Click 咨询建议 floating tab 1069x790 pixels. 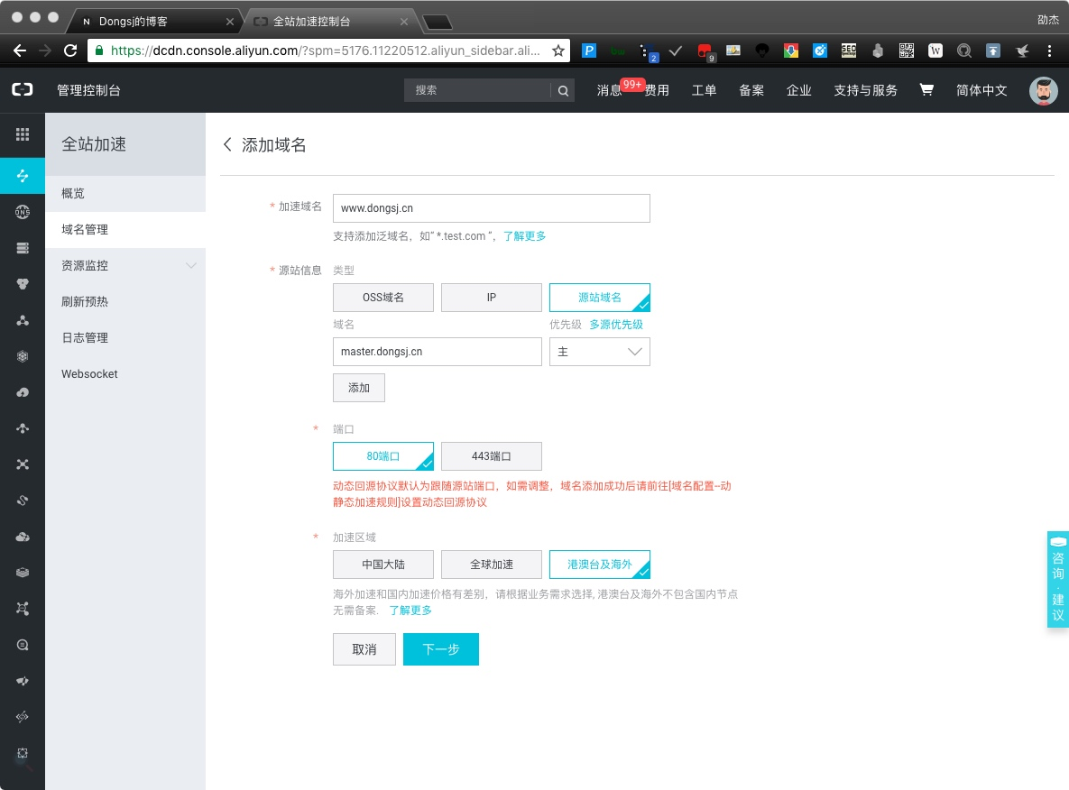tap(1057, 579)
